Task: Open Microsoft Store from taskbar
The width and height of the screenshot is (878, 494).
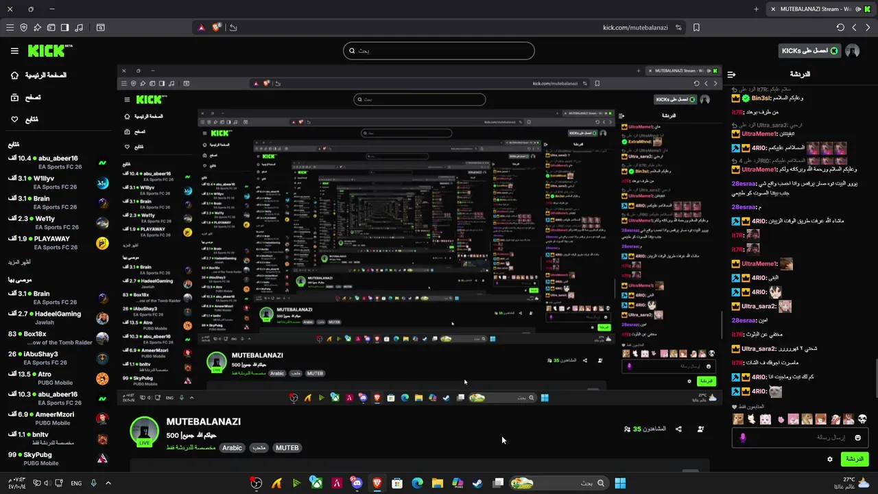Action: 397,483
